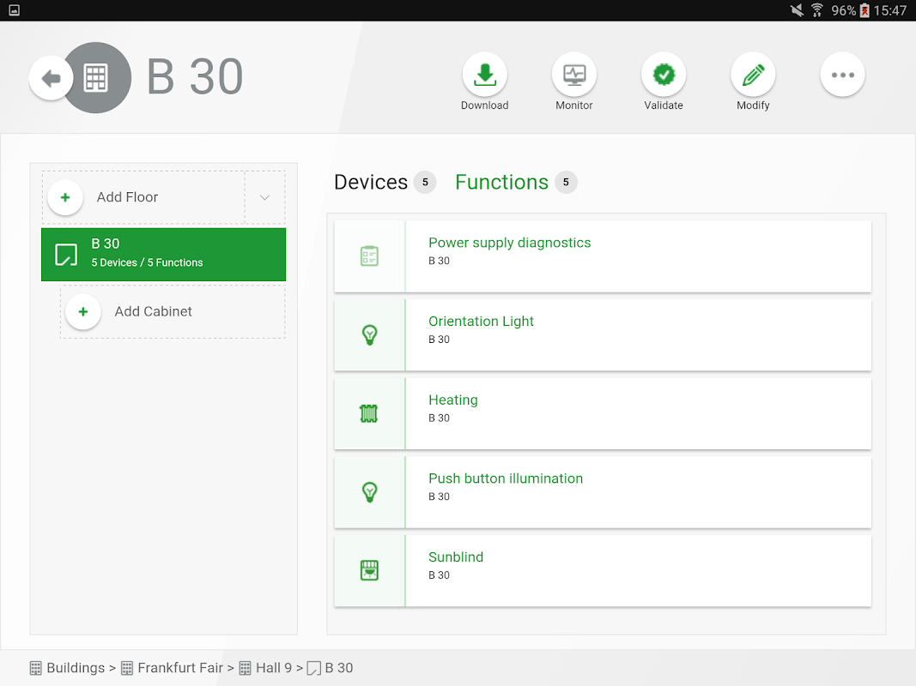Open Buildings from the breadcrumb trail

(x=76, y=668)
